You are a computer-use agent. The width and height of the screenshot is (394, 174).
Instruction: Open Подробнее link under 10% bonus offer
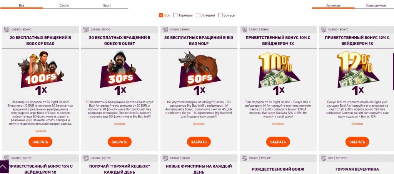point(278,124)
